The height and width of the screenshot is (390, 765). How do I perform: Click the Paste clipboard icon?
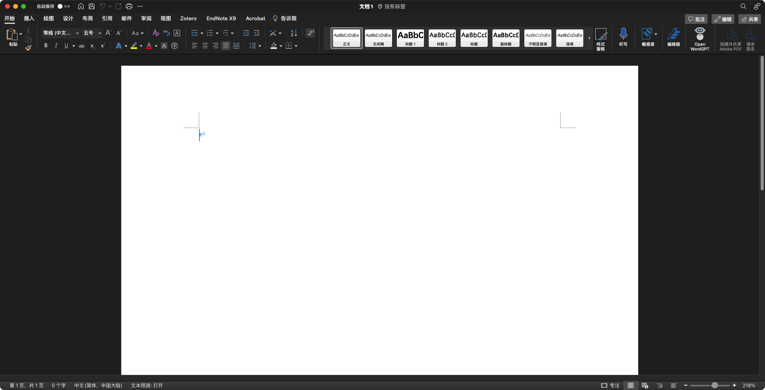[x=12, y=34]
